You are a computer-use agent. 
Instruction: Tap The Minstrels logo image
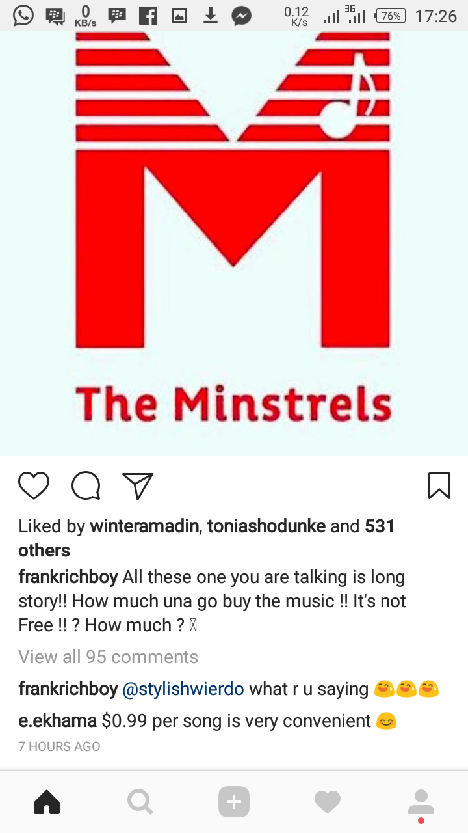(x=234, y=241)
